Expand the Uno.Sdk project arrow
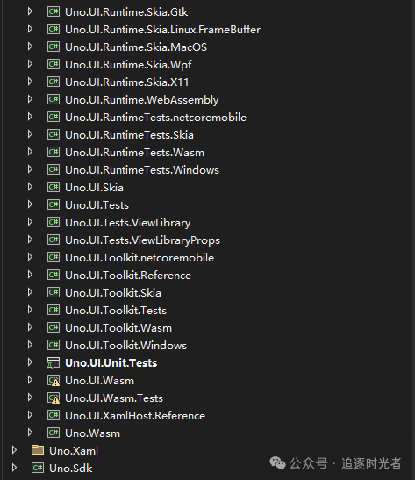 coord(14,468)
